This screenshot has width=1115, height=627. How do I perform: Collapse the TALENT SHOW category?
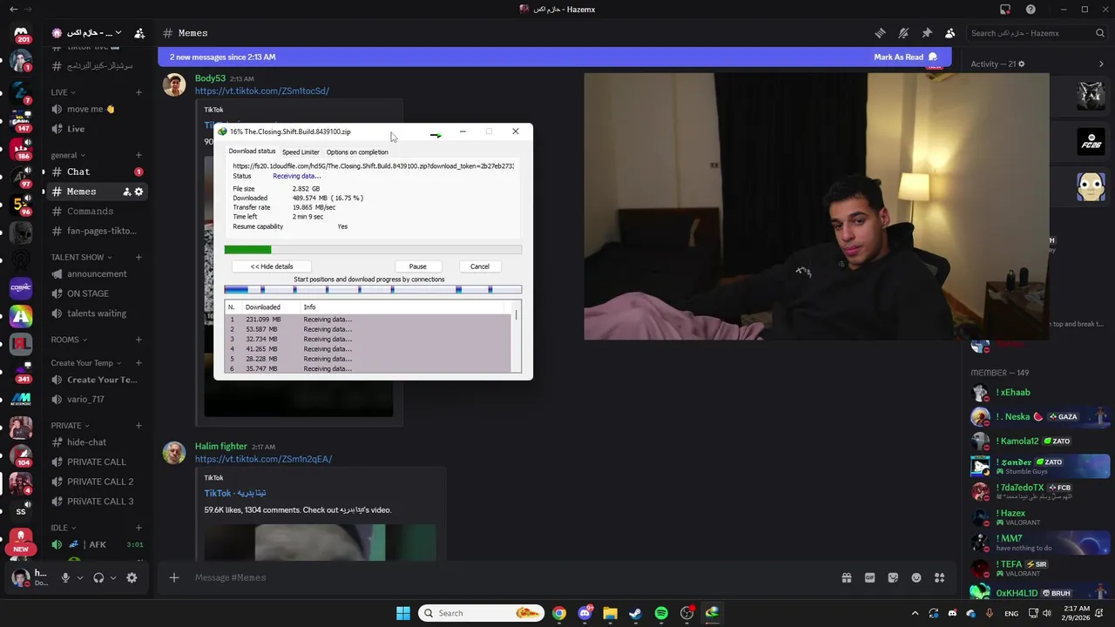tap(82, 257)
